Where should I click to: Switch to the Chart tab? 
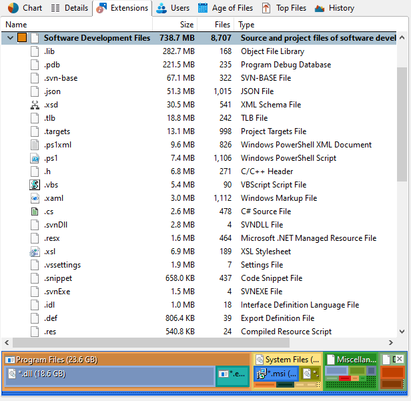click(25, 8)
